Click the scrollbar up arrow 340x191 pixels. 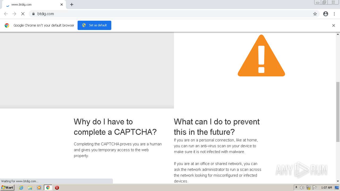tap(338, 34)
